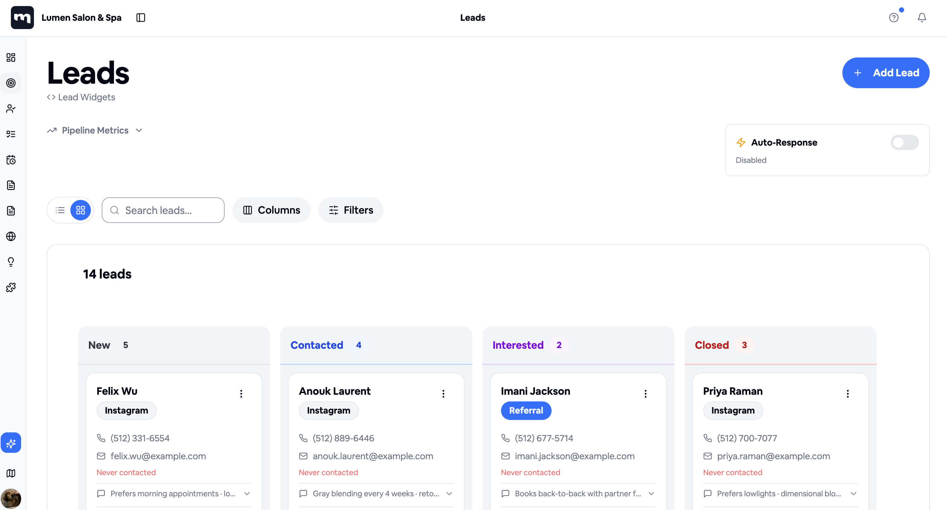Open the Lead Widgets link

81,97
